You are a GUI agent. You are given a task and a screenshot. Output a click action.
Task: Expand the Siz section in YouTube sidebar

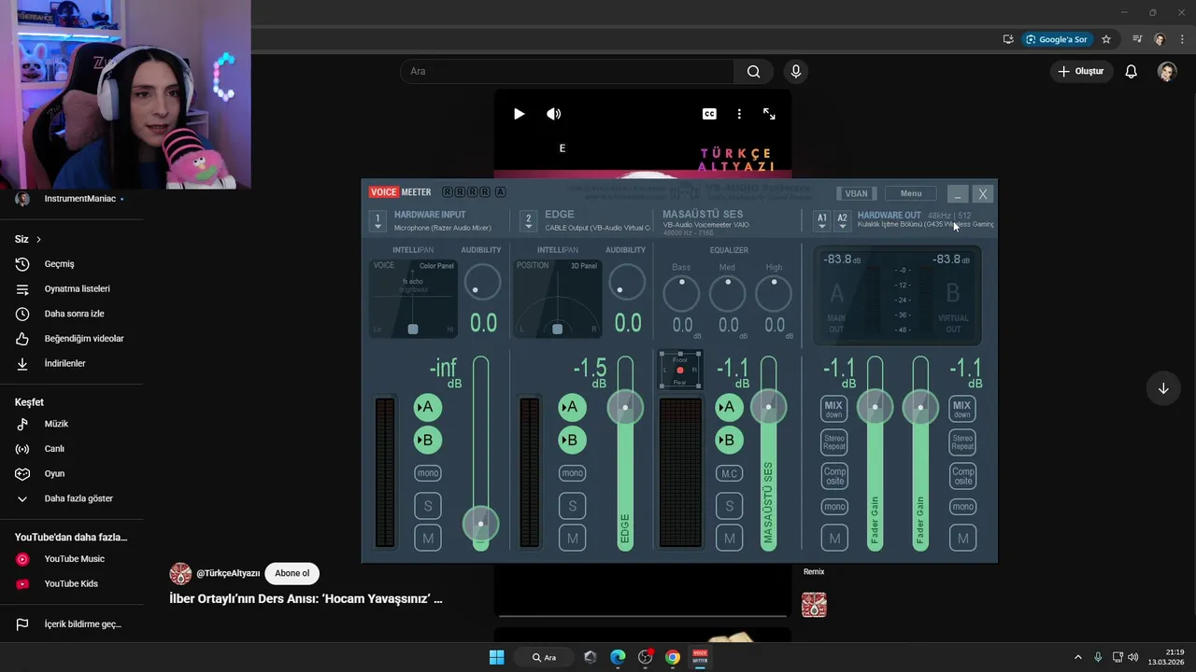(x=28, y=239)
